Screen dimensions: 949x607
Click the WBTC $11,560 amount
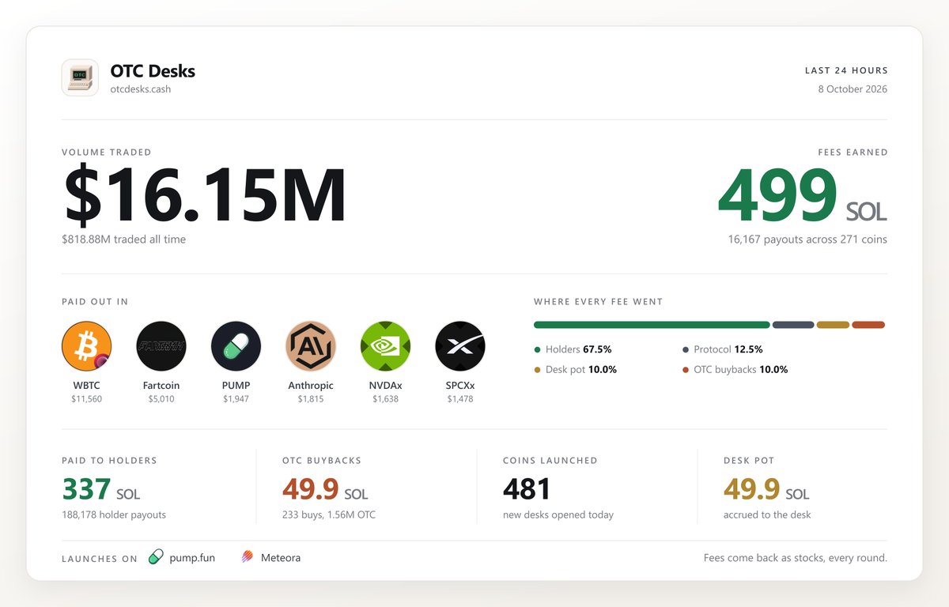point(87,399)
